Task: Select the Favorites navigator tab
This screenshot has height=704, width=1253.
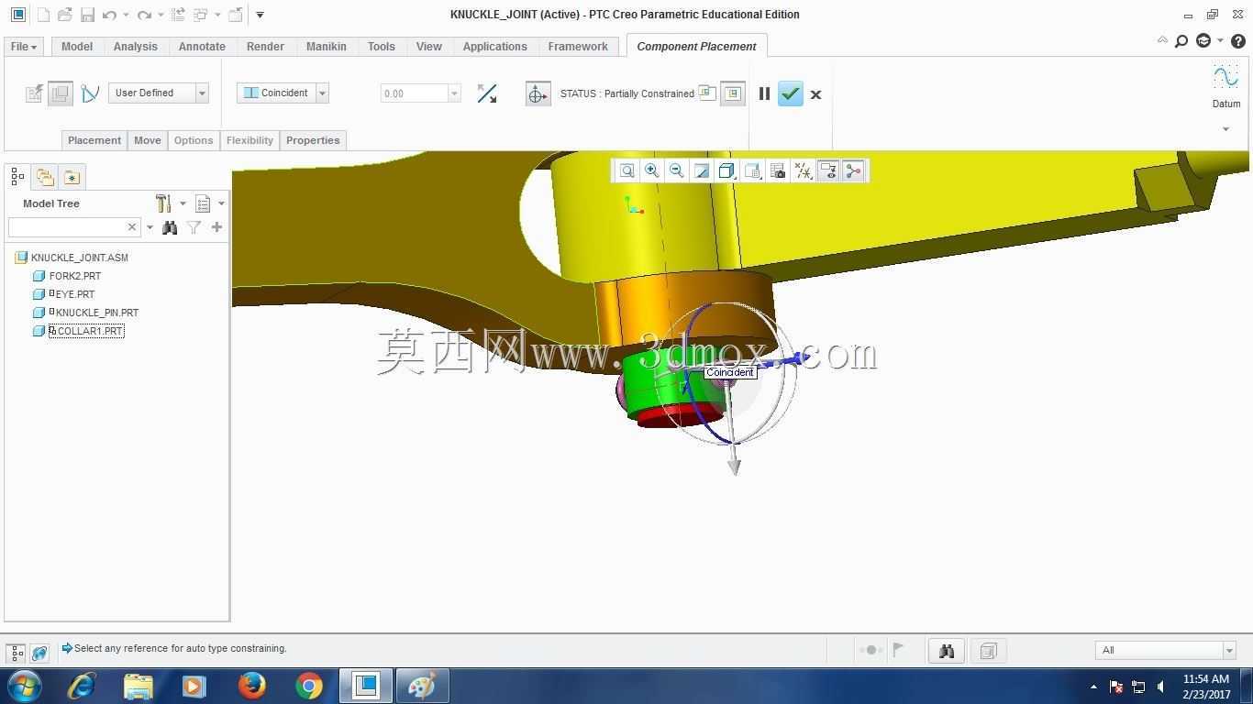Action: click(72, 176)
